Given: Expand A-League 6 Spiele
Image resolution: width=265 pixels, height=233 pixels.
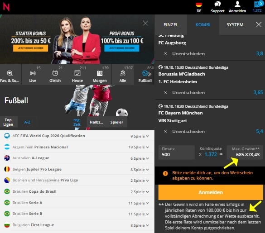Looking at the screenshot, I should (140, 158).
